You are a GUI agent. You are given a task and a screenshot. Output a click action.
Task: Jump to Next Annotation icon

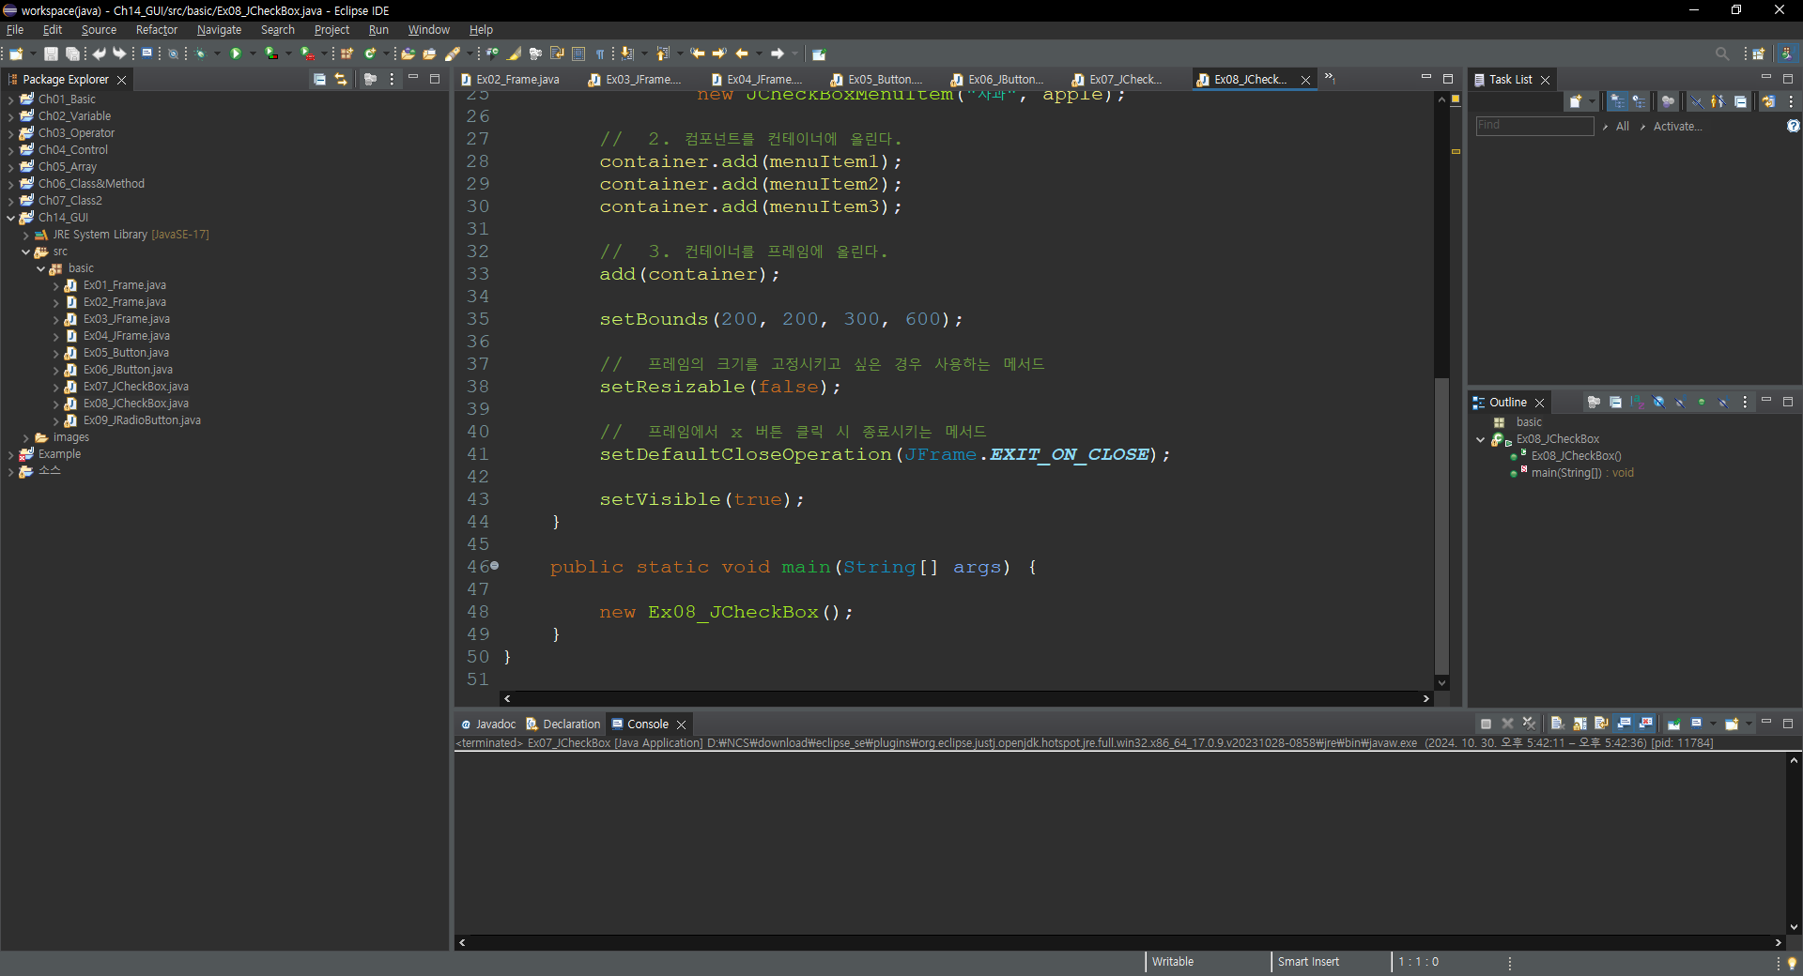(627, 53)
